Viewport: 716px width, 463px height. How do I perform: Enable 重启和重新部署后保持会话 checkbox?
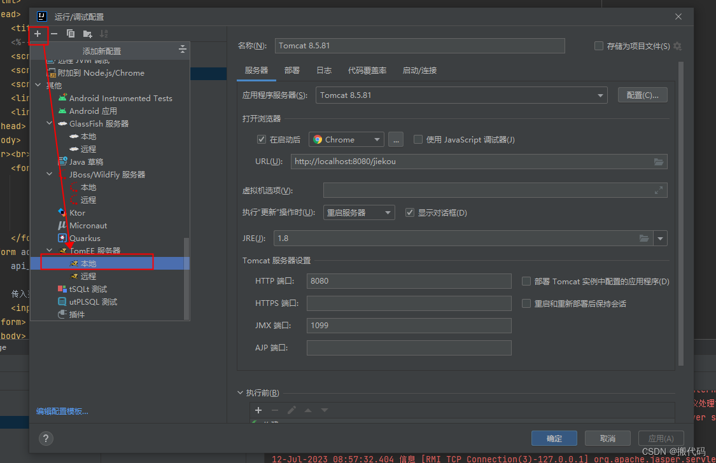click(526, 303)
